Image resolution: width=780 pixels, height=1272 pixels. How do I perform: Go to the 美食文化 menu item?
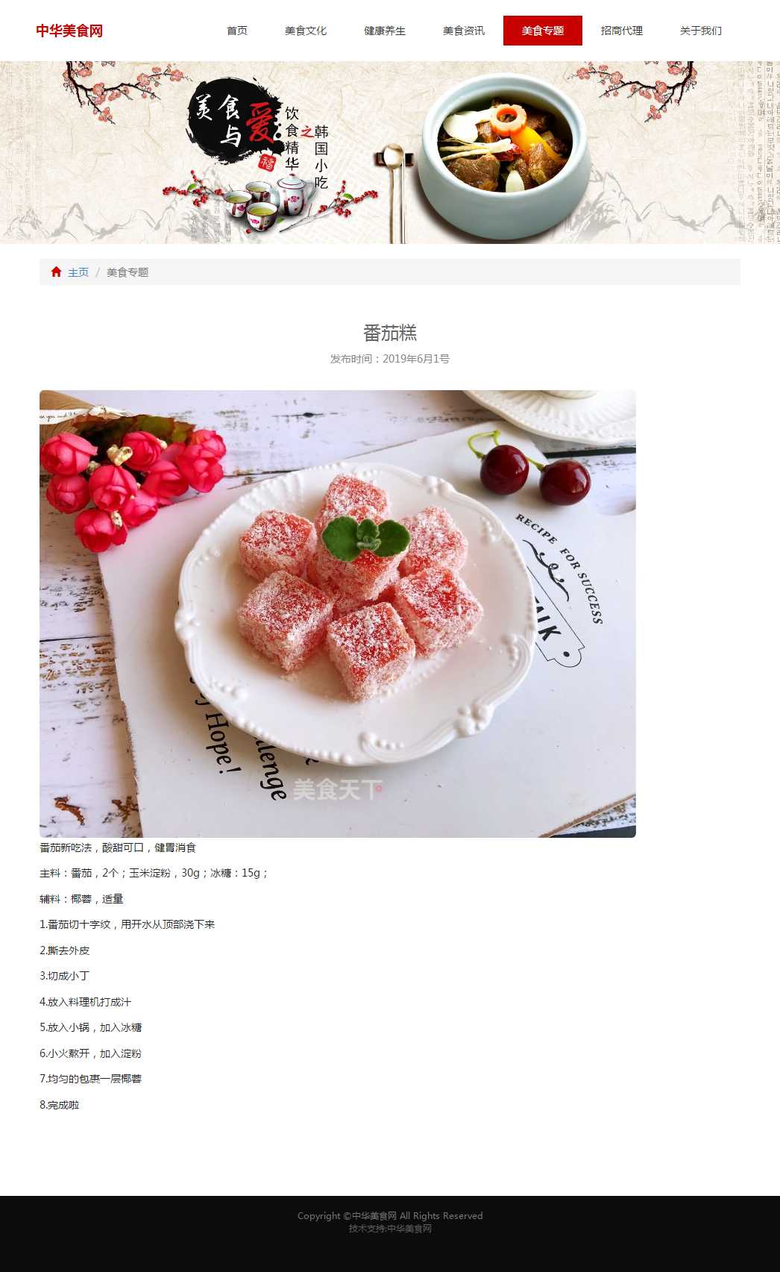[x=306, y=31]
